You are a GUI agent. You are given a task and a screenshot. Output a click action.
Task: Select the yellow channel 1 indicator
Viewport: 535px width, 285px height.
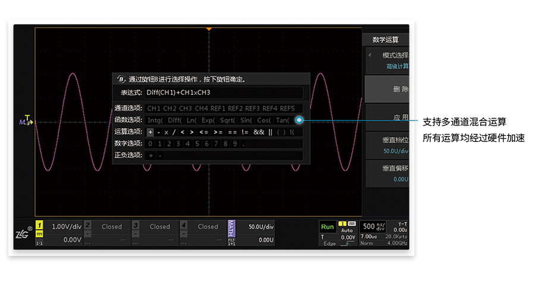point(39,226)
